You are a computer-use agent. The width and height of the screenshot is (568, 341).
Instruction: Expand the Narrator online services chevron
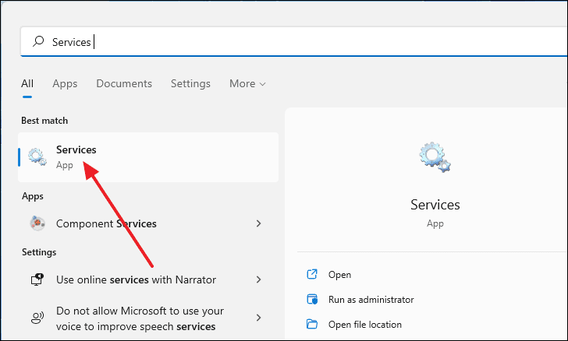tap(259, 279)
